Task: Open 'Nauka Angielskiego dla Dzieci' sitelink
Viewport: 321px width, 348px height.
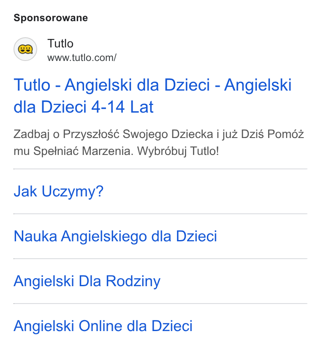Action: pos(115,236)
